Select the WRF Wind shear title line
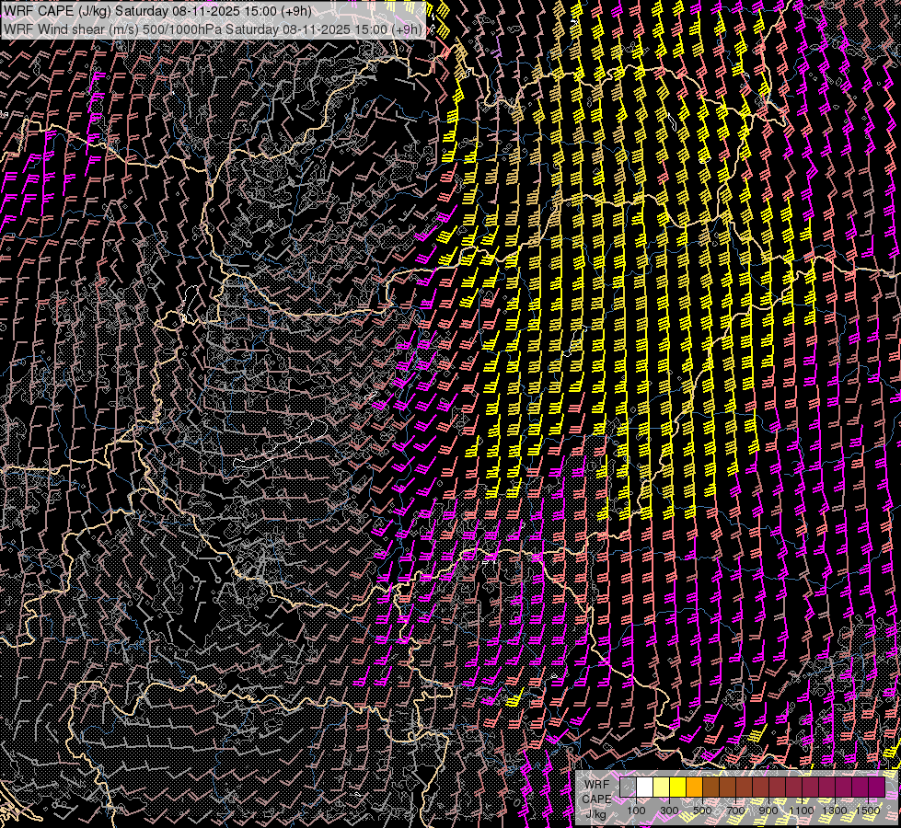Screen dimensions: 901x828 212,29
